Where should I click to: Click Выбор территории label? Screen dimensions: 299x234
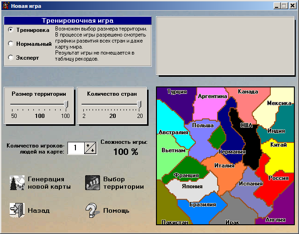click(124, 183)
